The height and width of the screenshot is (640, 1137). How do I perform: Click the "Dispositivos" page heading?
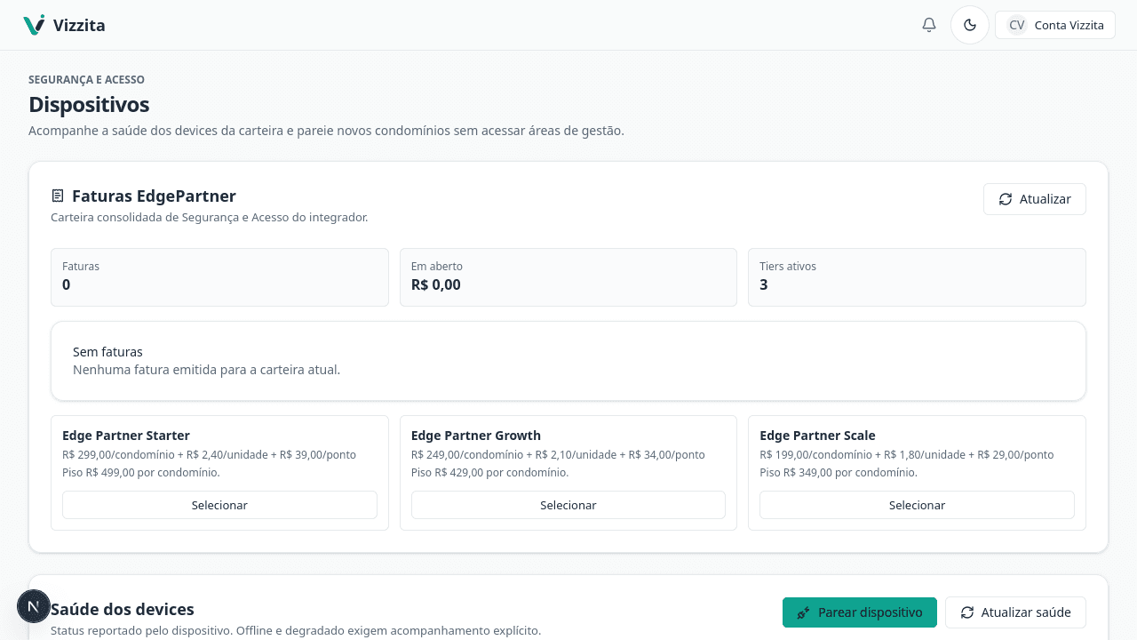tap(89, 105)
